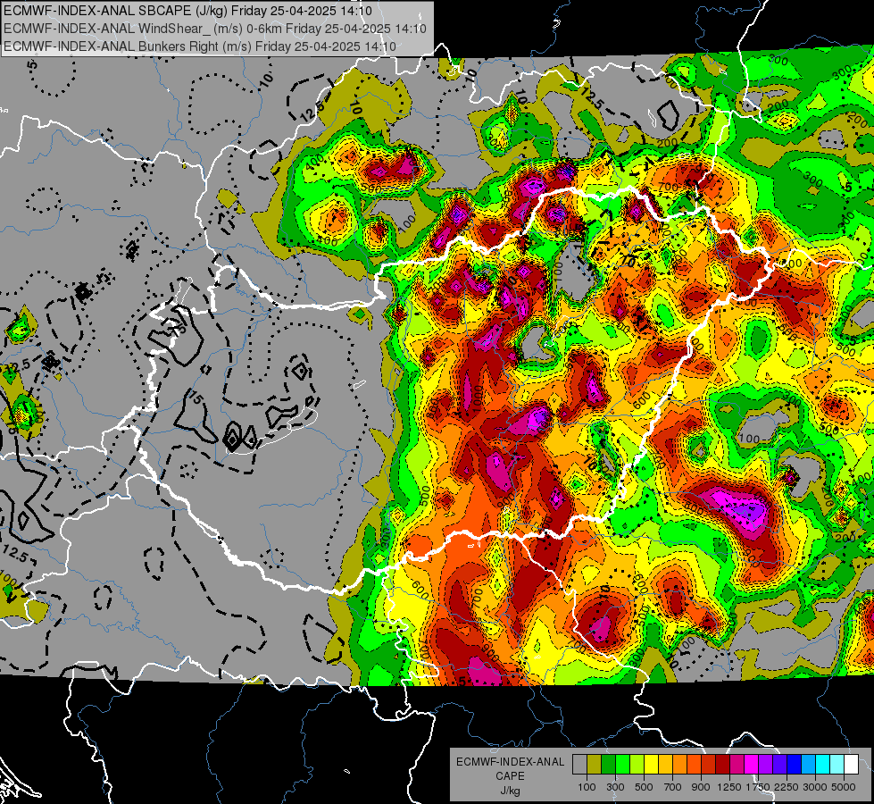
Task: Click the 2250 legend scale value
Action: click(787, 787)
